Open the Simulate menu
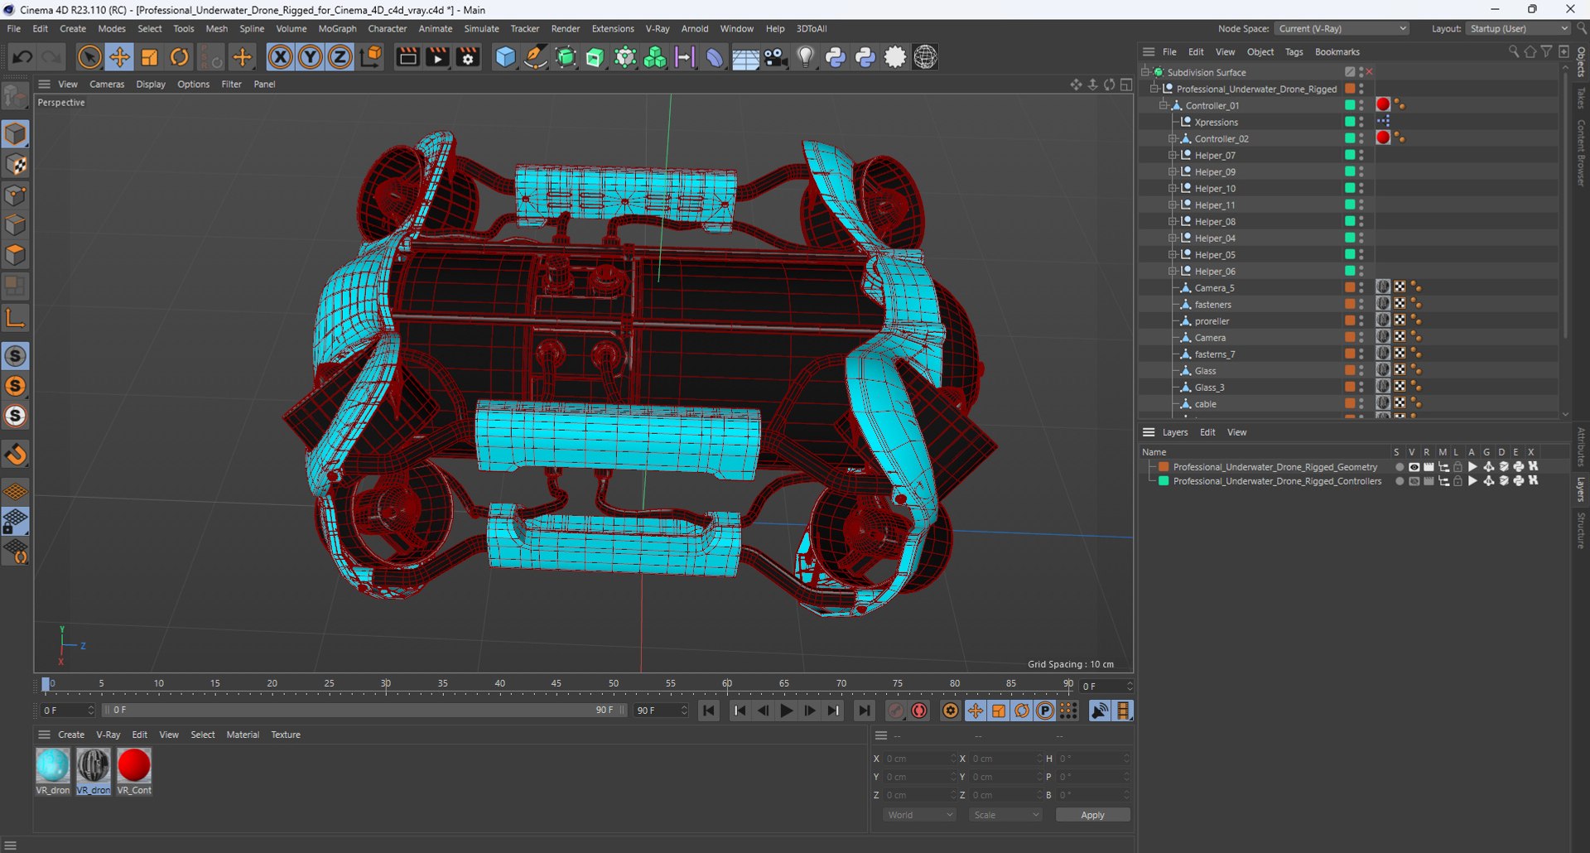Viewport: 1590px width, 853px height. coord(481,28)
